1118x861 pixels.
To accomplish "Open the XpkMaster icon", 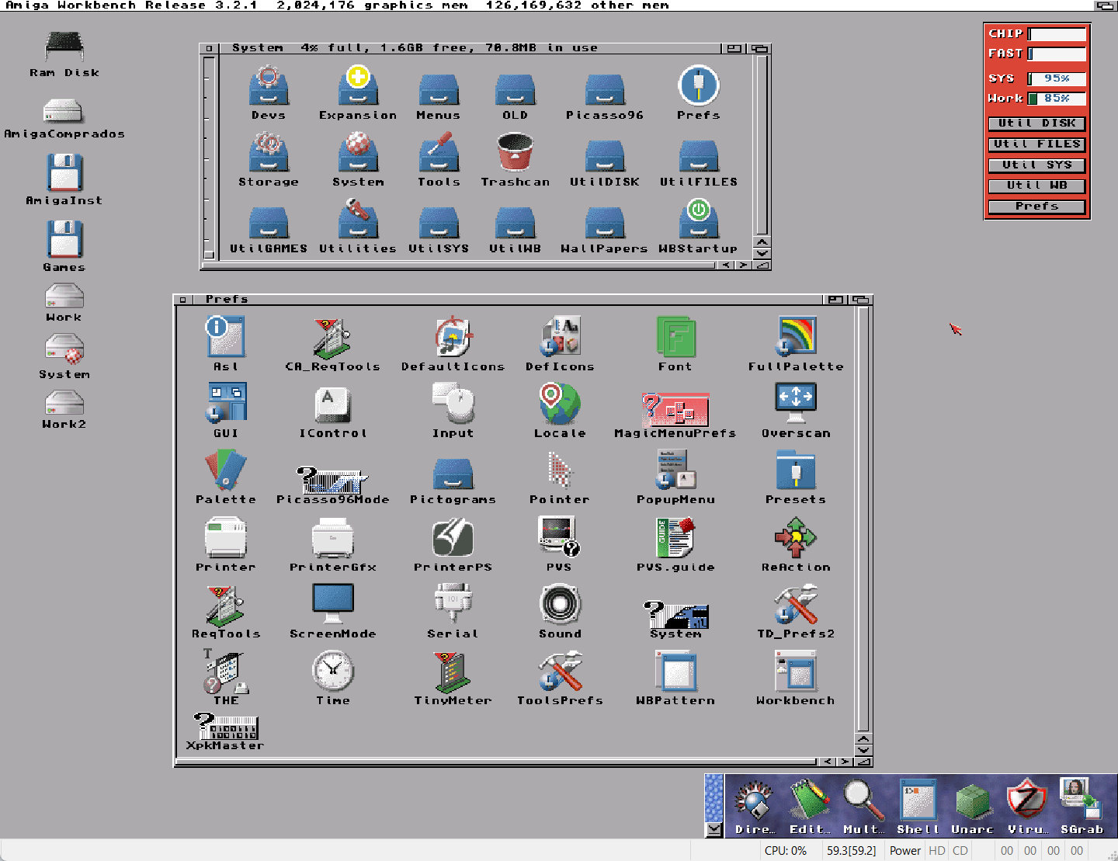I will pos(225,726).
